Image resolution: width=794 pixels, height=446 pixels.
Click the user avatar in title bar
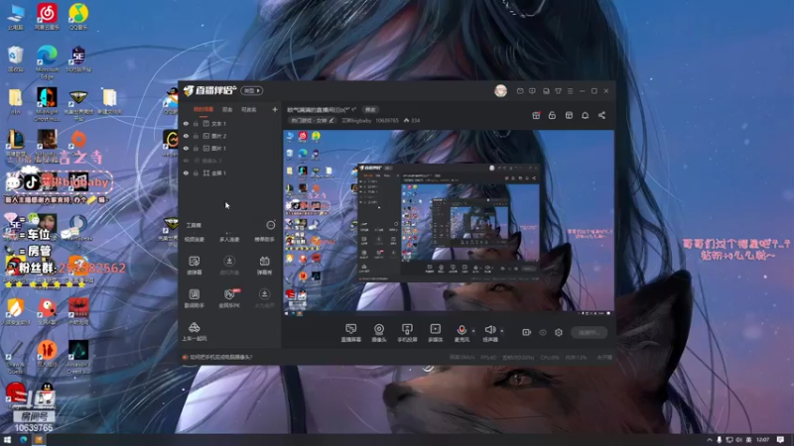500,90
